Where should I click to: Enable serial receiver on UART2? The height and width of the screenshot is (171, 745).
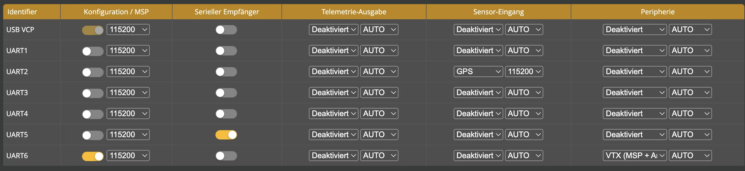[x=226, y=71]
